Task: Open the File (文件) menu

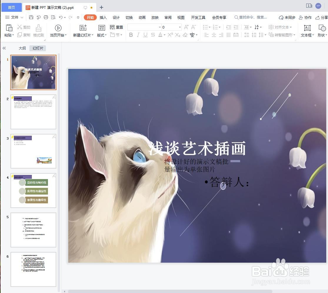Action: tap(14, 17)
